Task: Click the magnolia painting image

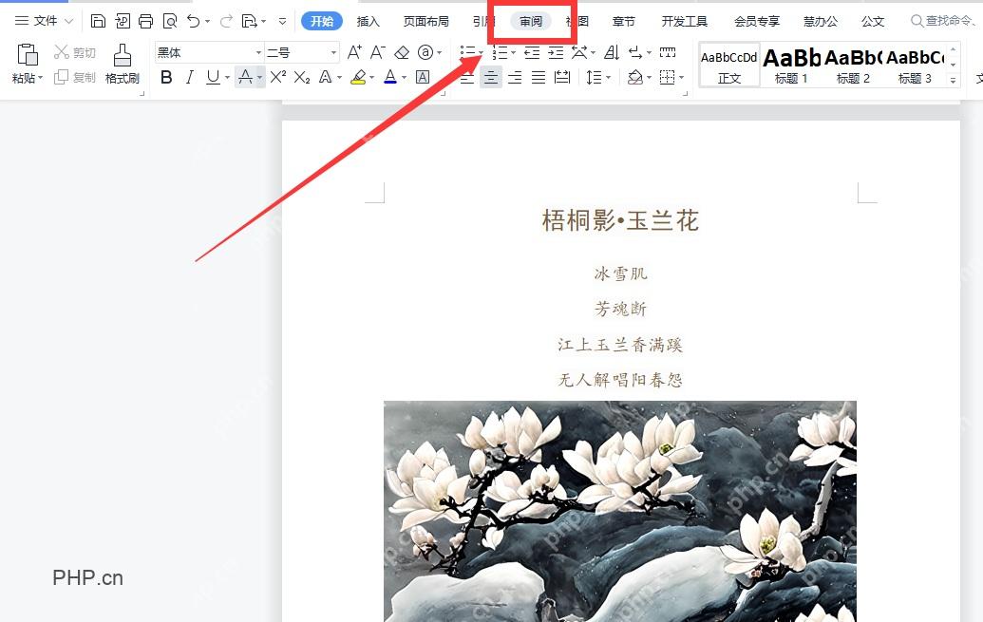Action: click(620, 511)
